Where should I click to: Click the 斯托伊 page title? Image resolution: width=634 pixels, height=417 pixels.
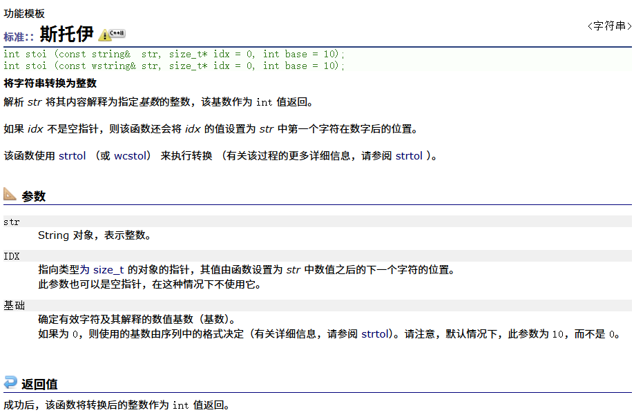coord(67,34)
